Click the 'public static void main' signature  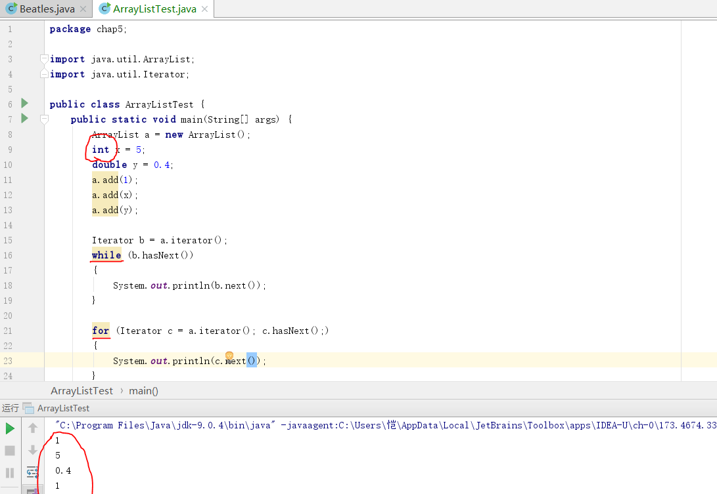(181, 119)
